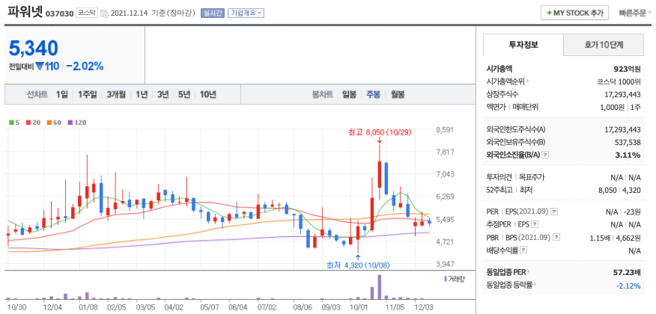656x314 pixels.
Task: Open help icon next to 배당수익률
Action: 523,250
